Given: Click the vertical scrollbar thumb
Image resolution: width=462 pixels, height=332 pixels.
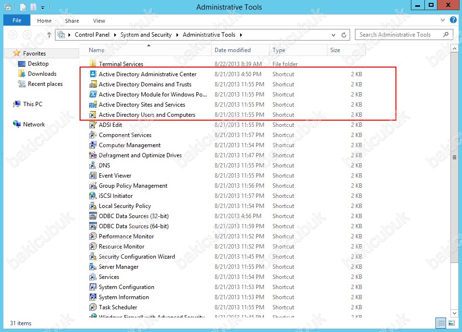Looking at the screenshot, I should coord(454,158).
